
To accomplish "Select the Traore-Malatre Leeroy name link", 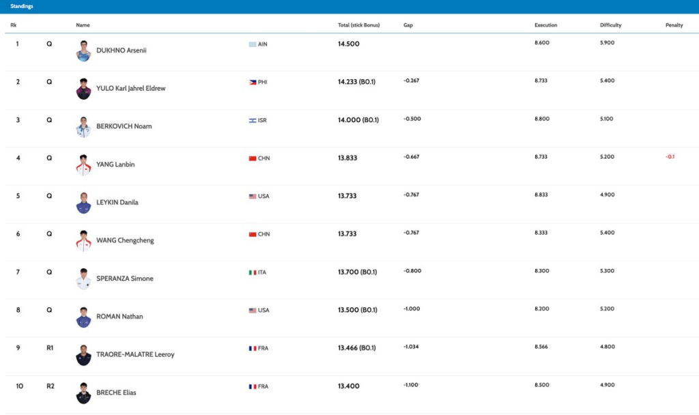I will [x=135, y=355].
